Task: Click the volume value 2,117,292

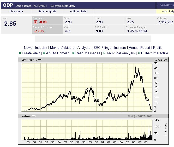Action: click(166, 22)
